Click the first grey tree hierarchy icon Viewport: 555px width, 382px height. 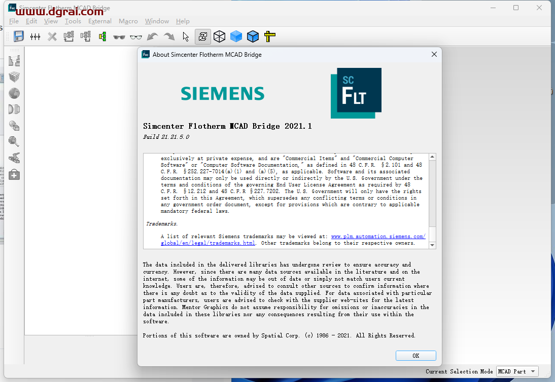pyautogui.click(x=68, y=36)
